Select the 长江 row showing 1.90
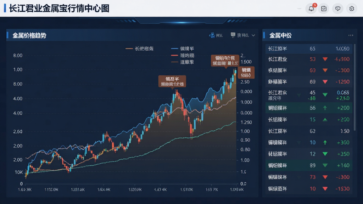363x204 pixels. click(x=309, y=131)
